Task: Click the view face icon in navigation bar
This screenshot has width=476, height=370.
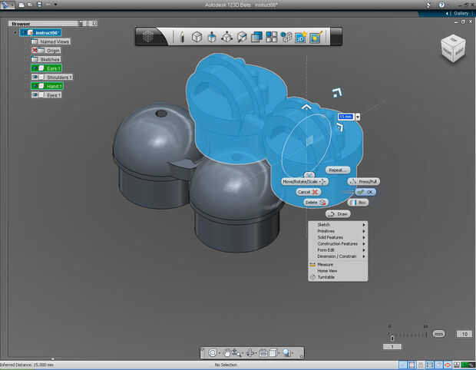Action: pyautogui.click(x=273, y=352)
